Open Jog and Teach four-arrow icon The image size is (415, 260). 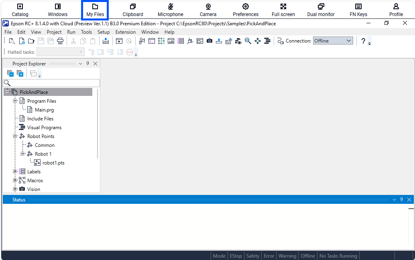pos(258,41)
